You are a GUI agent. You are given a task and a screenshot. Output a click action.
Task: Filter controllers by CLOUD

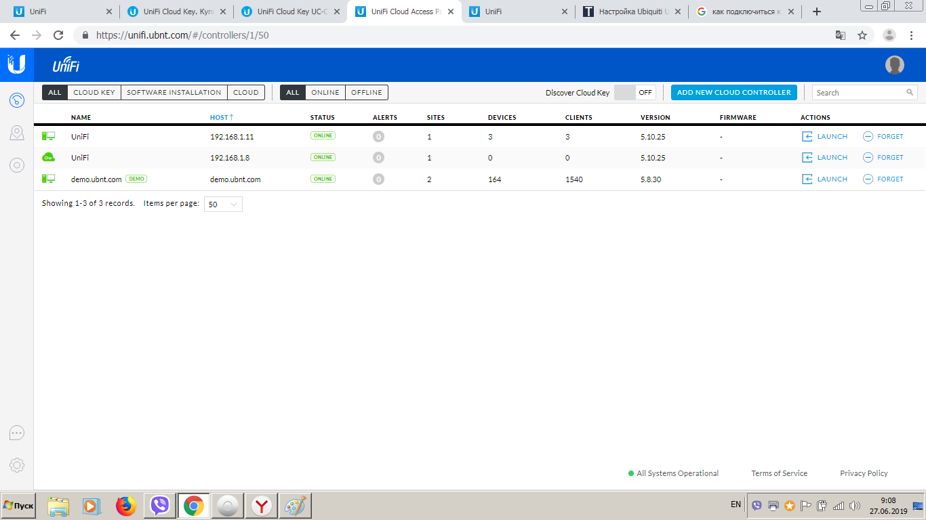point(246,93)
